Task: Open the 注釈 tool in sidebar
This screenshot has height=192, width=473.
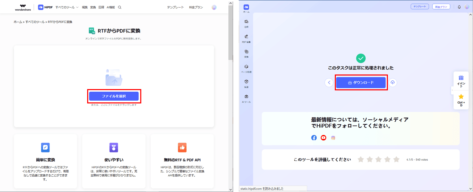Action: pyautogui.click(x=246, y=23)
